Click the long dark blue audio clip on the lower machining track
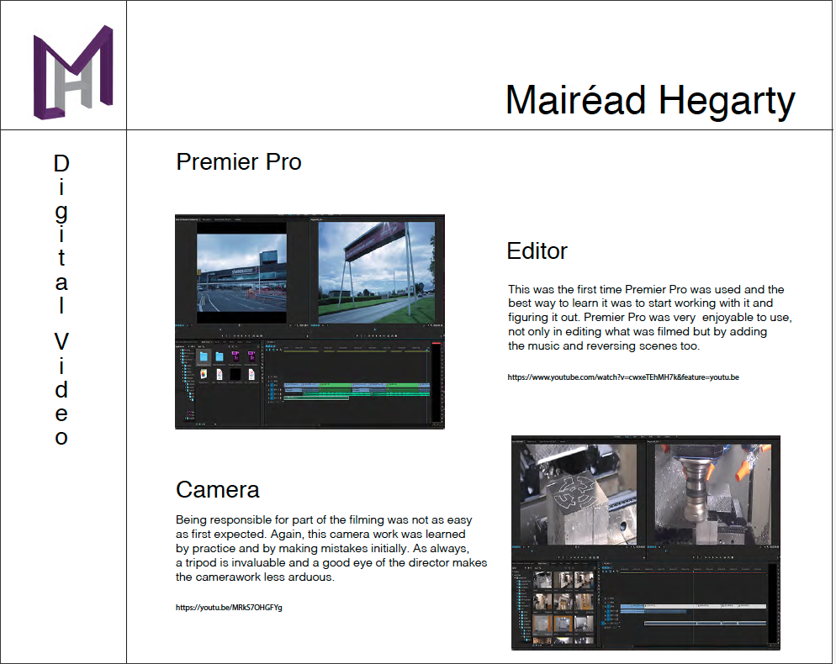 point(670,623)
